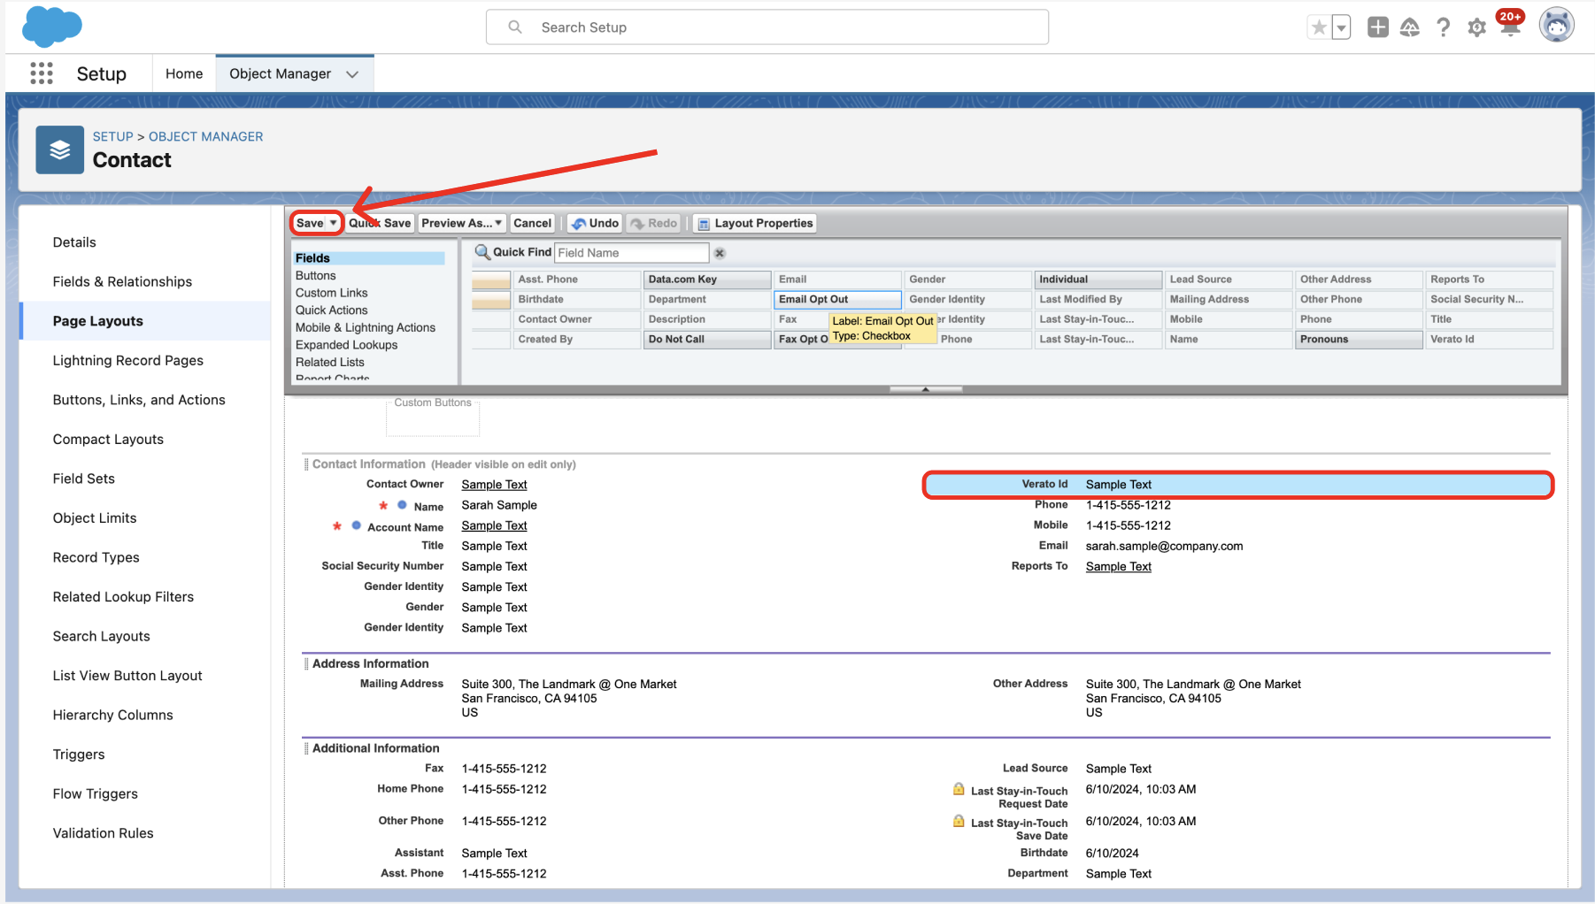Click the Quick Save button
The height and width of the screenshot is (904, 1595).
point(380,223)
